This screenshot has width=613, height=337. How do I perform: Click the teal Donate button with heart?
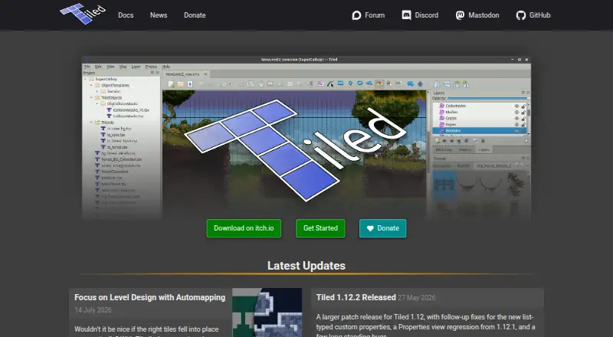[382, 228]
